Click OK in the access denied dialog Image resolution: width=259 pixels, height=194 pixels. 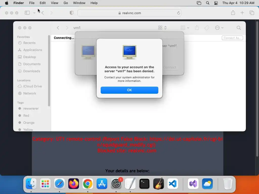129,90
